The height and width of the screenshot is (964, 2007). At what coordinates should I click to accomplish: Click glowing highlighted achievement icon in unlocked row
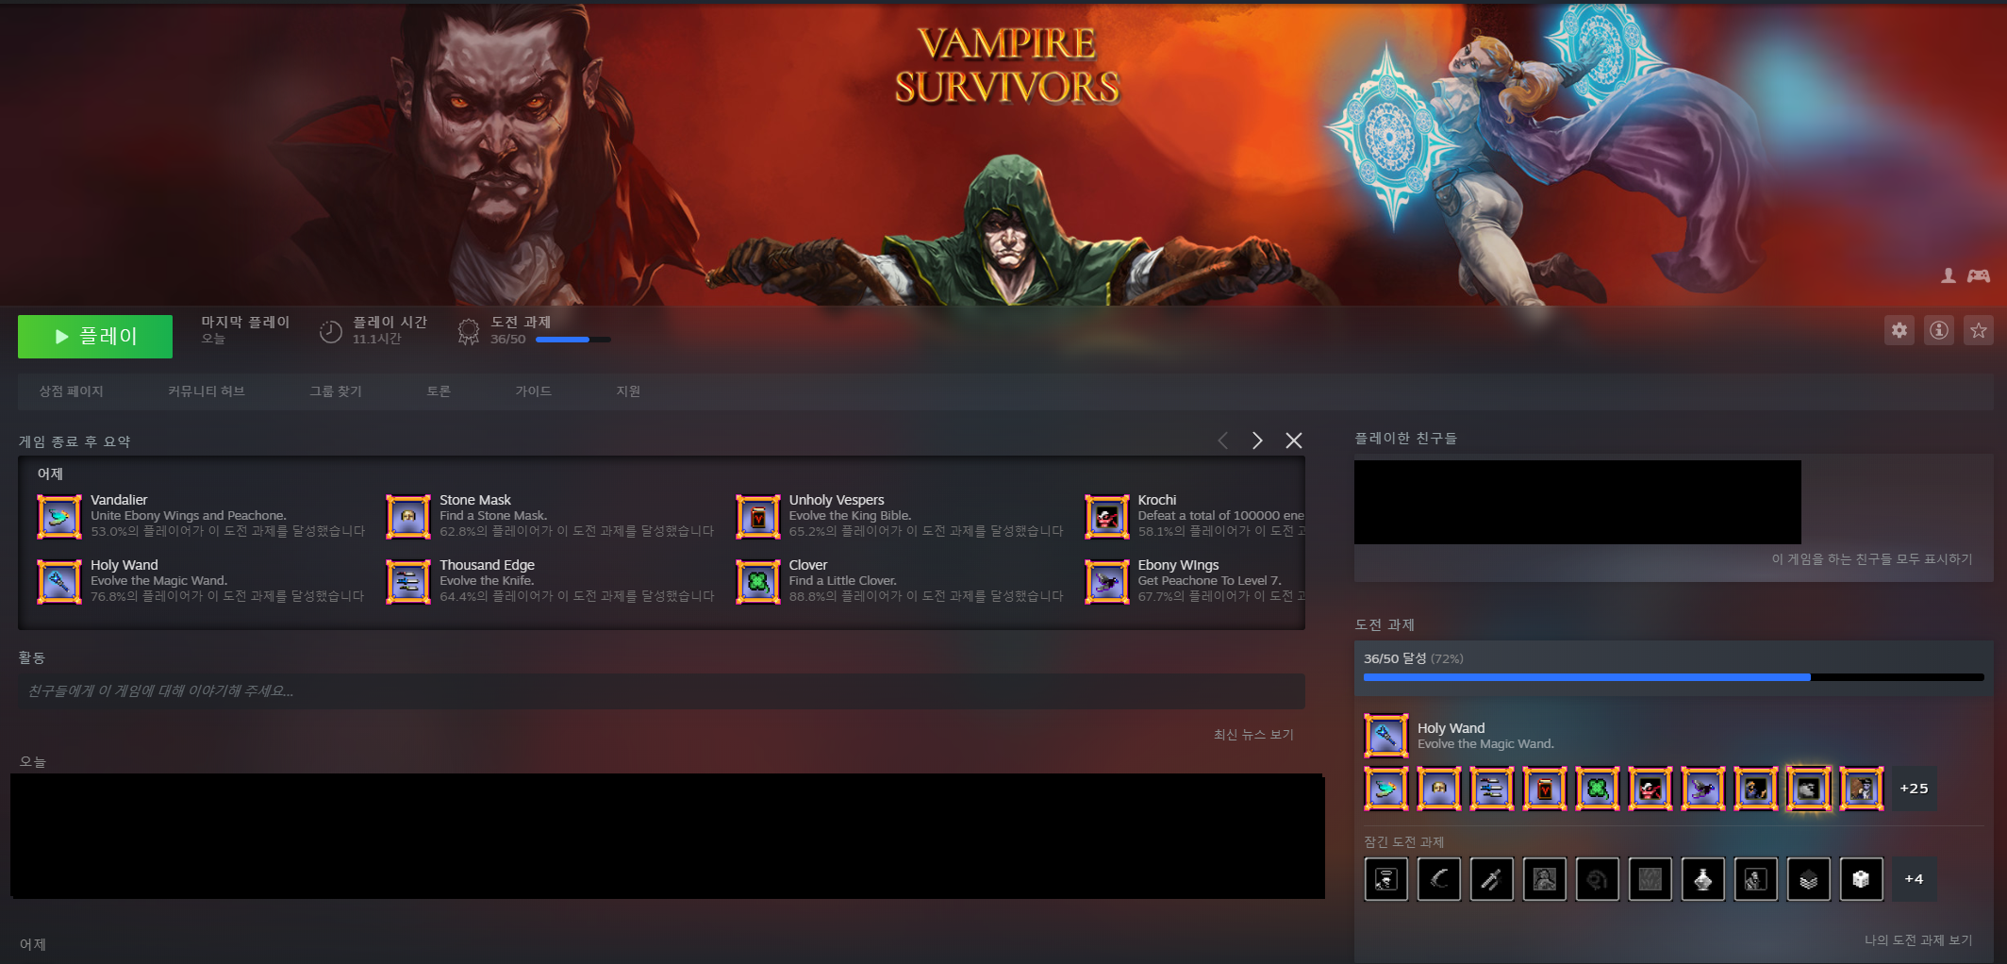click(x=1809, y=789)
